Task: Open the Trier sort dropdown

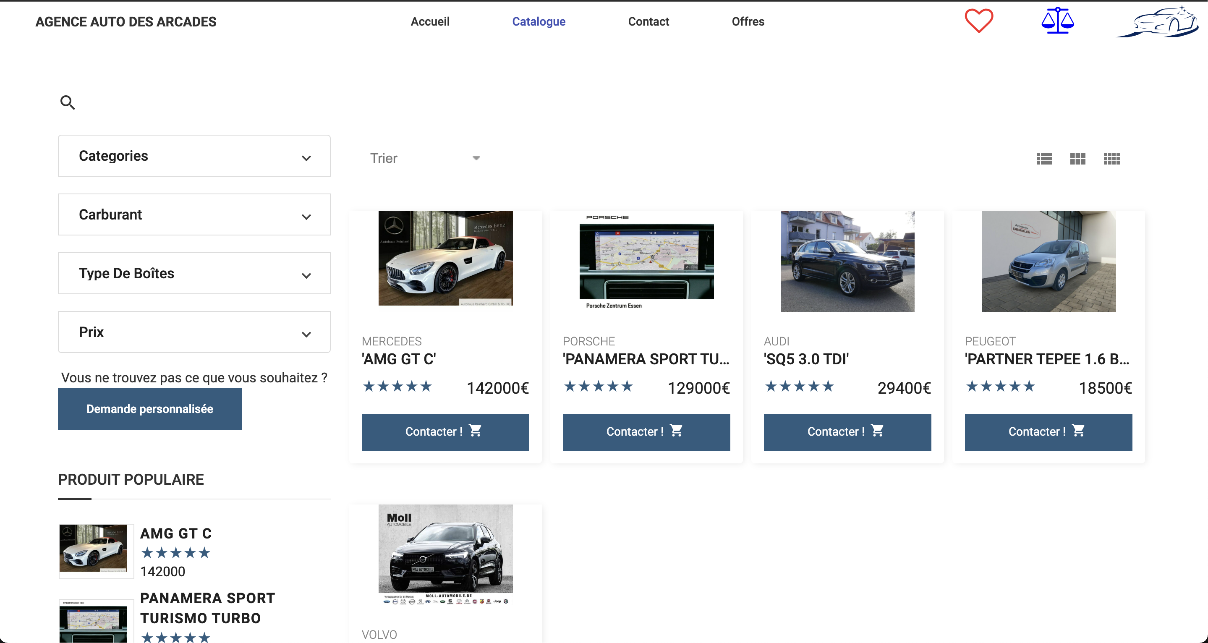Action: (425, 159)
